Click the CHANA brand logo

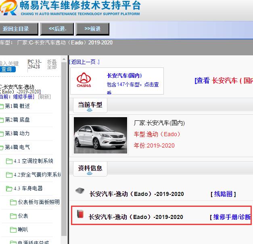84,80
